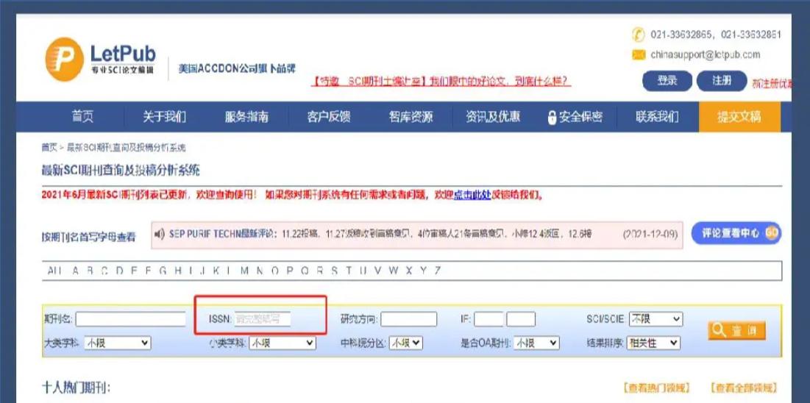Open the 结果排序 dropdown

653,343
